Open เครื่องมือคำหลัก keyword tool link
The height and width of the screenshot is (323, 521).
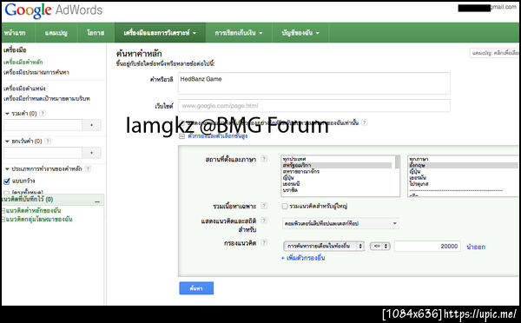point(23,63)
